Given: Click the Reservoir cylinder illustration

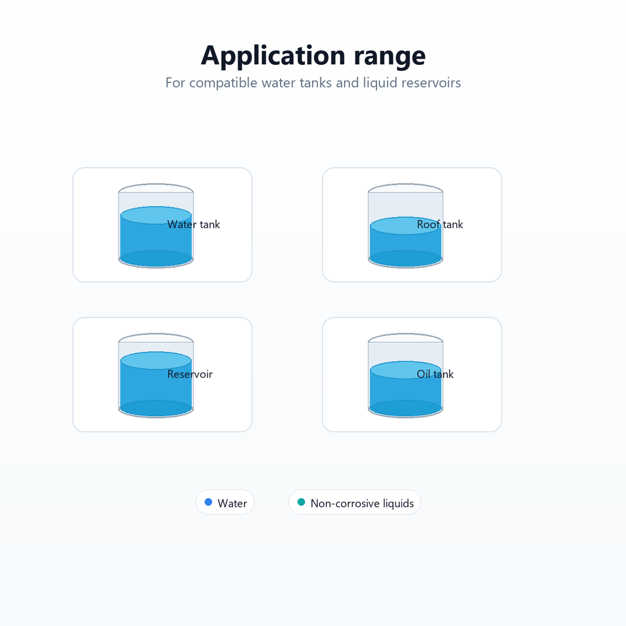Looking at the screenshot, I should click(156, 375).
